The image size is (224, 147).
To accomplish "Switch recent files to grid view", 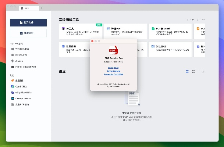I will [193, 71].
